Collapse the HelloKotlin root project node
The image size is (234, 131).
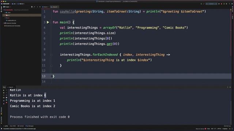[x=4, y=10]
